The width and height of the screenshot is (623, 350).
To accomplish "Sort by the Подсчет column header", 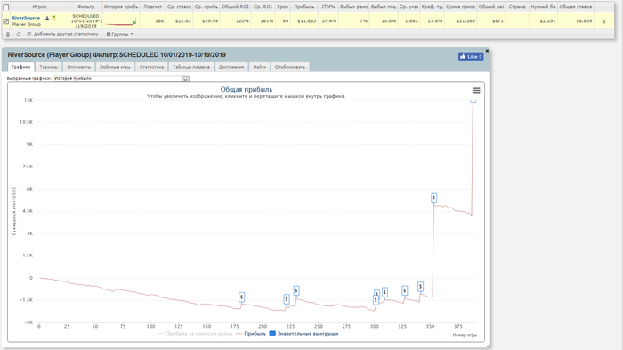I will point(152,7).
